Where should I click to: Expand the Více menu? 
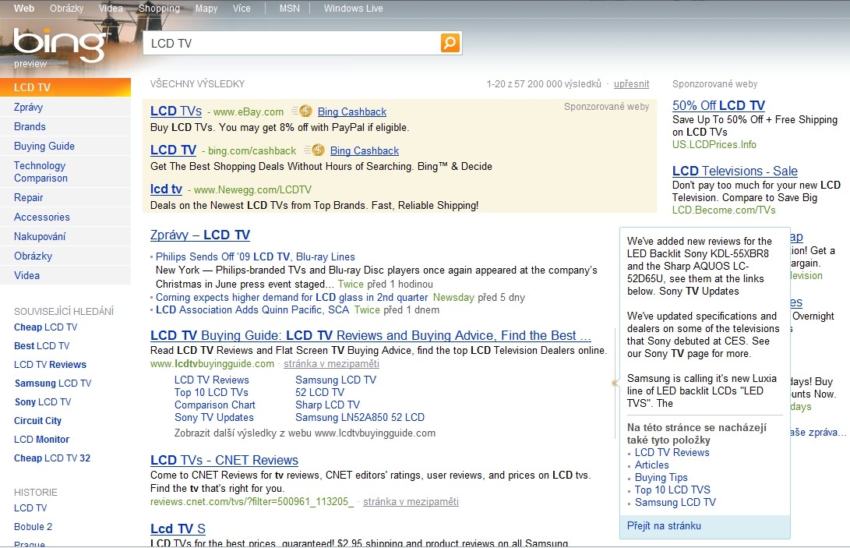(242, 8)
